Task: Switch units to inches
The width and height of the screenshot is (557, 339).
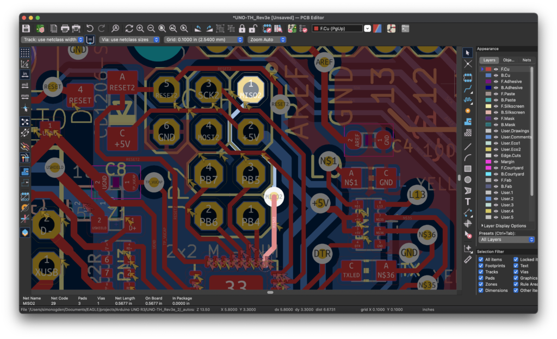Action: (25, 74)
